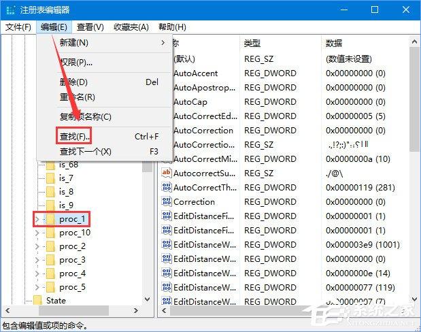
Task: Select the (默认) value name
Action: pos(184,59)
